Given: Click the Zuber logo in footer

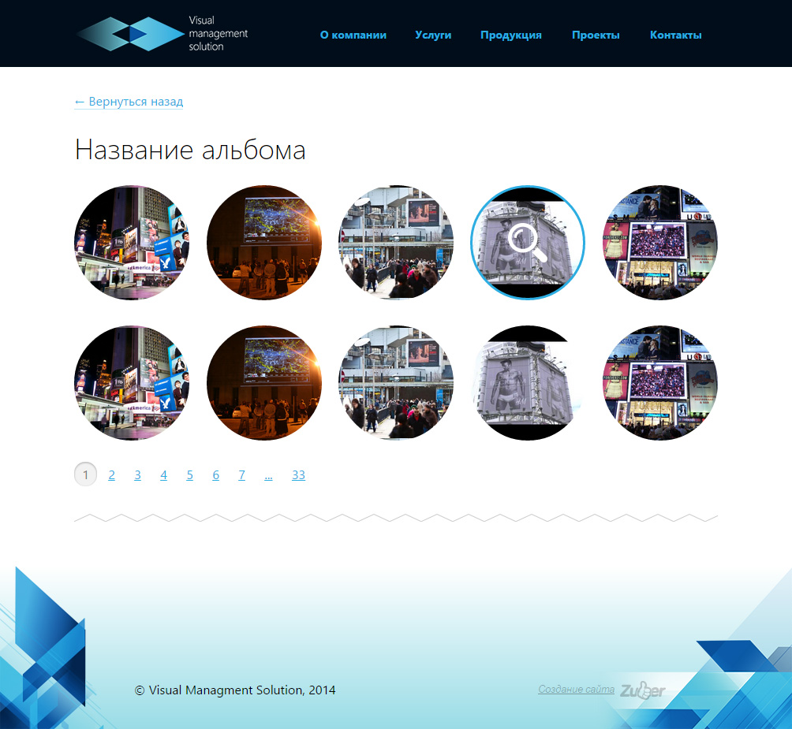Looking at the screenshot, I should point(642,691).
